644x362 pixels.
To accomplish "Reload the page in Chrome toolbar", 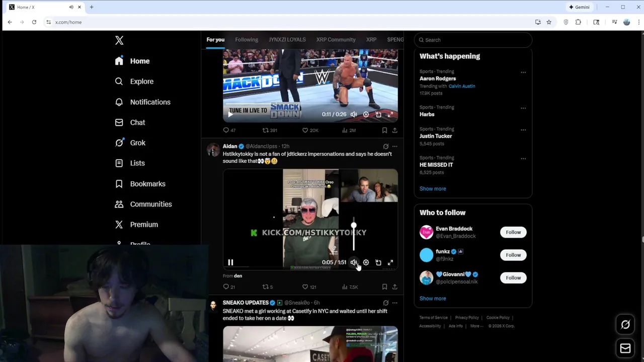I will pyautogui.click(x=34, y=22).
